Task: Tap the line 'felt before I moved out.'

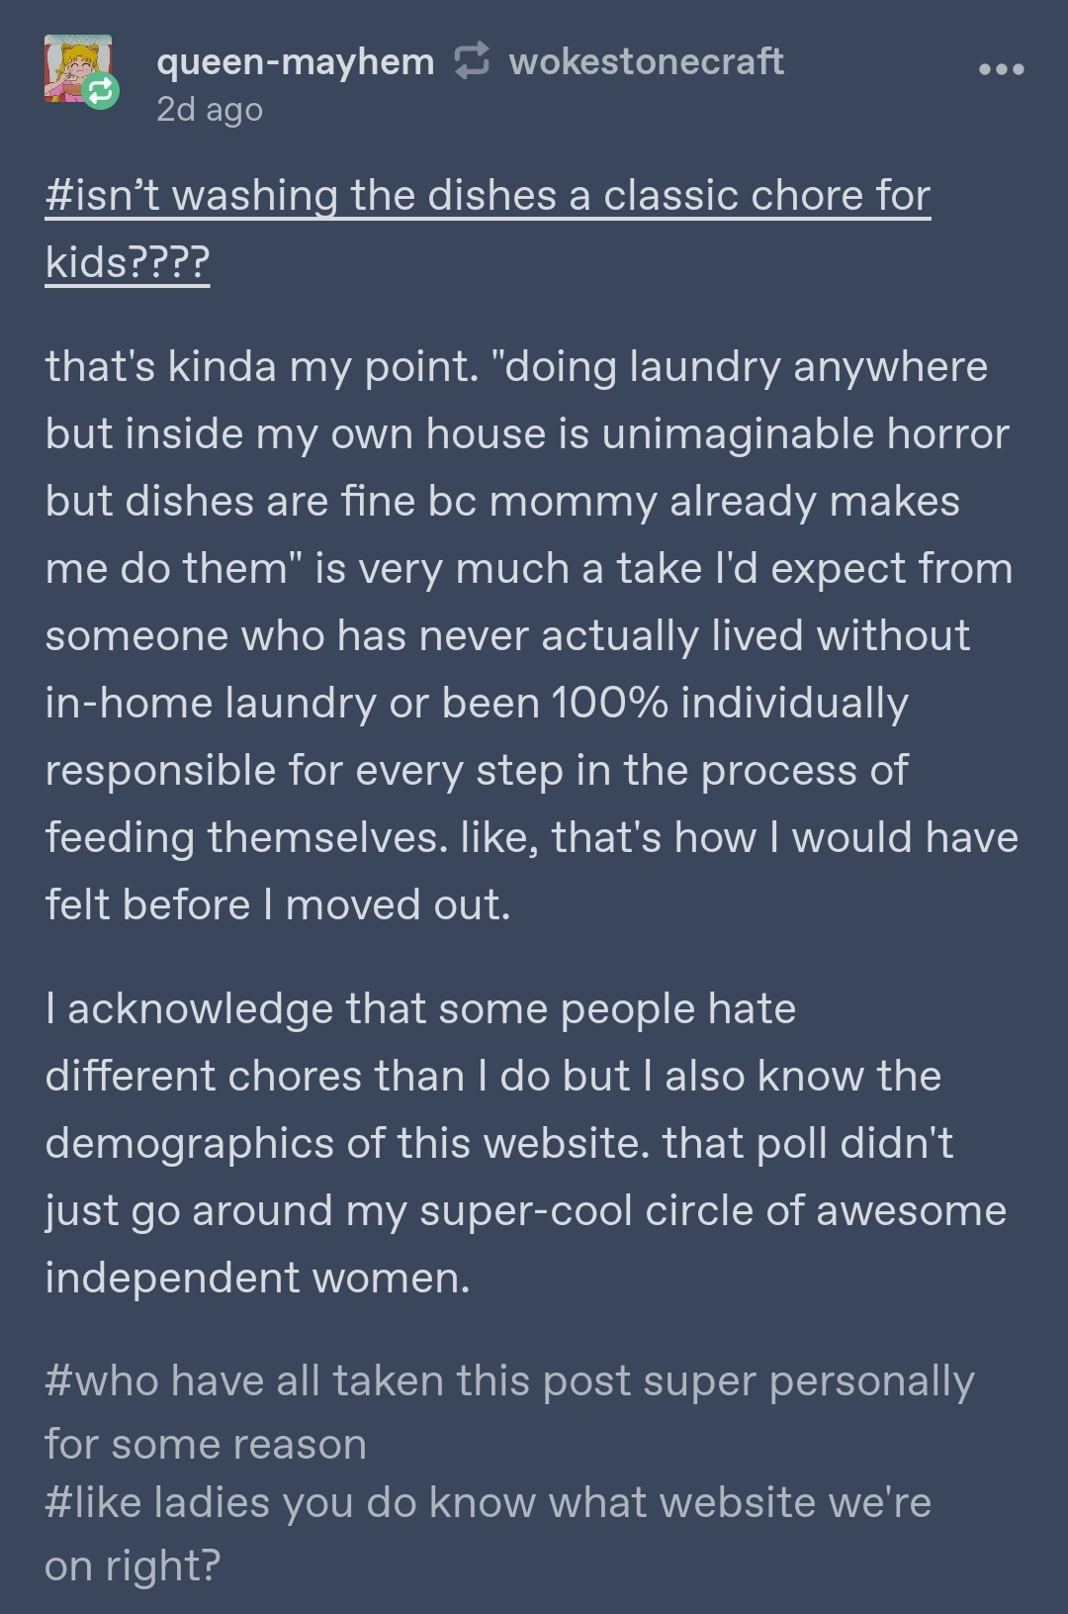Action: coord(278,904)
